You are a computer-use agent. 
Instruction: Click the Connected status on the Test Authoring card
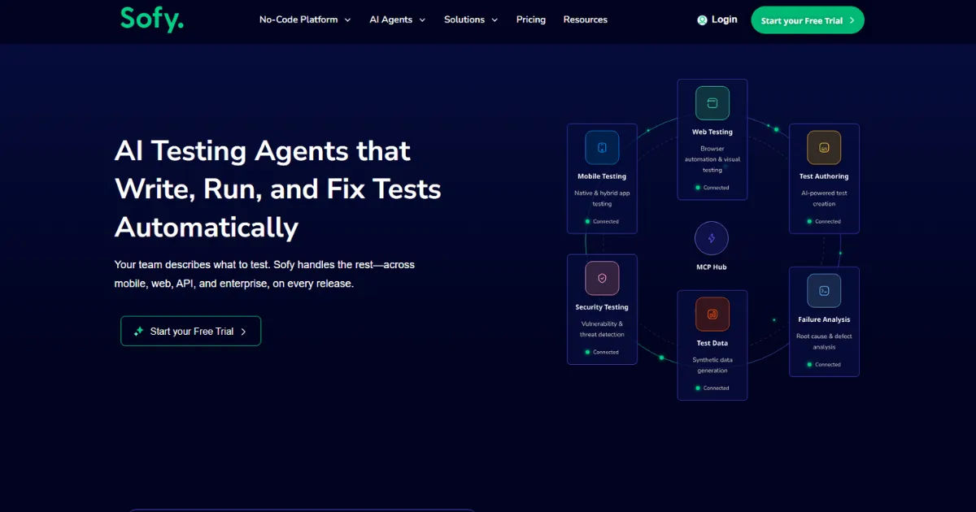(824, 221)
